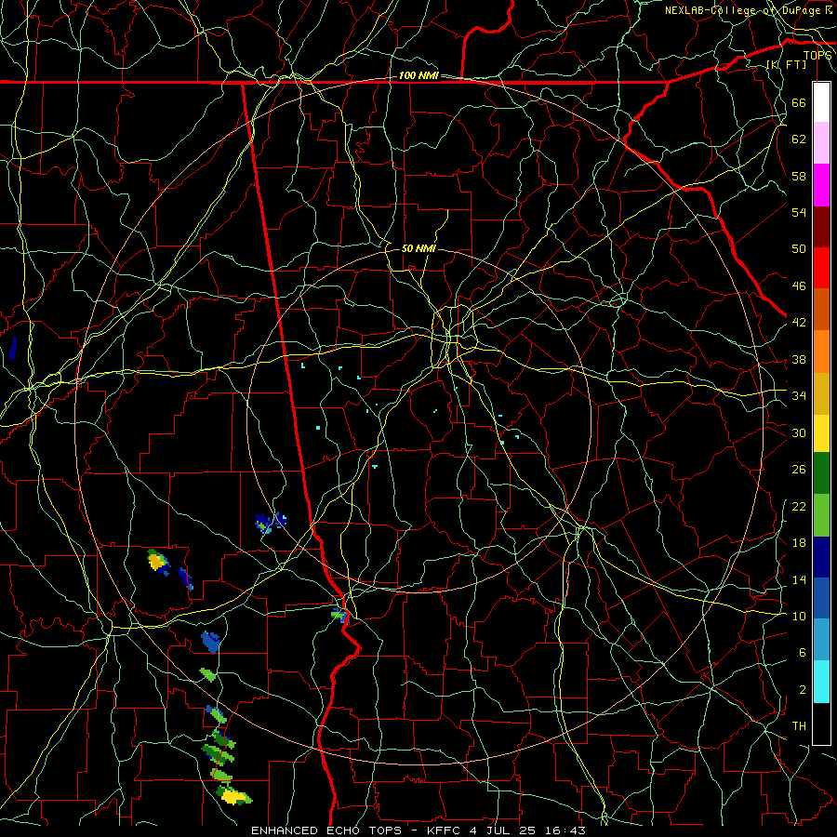Click the light green legend swatch near 22

(x=821, y=515)
